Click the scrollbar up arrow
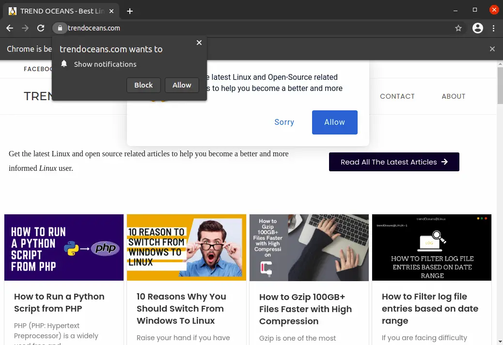This screenshot has width=503, height=345. coord(500,64)
